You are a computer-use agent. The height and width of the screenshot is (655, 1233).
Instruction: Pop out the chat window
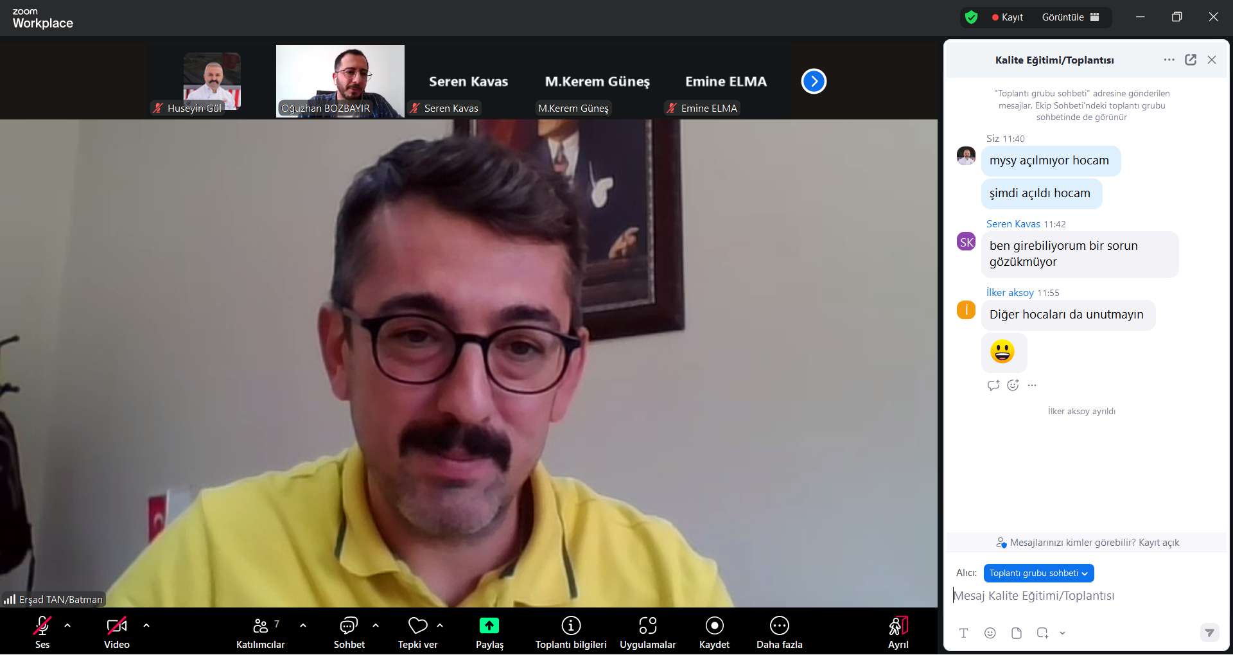[1191, 60]
